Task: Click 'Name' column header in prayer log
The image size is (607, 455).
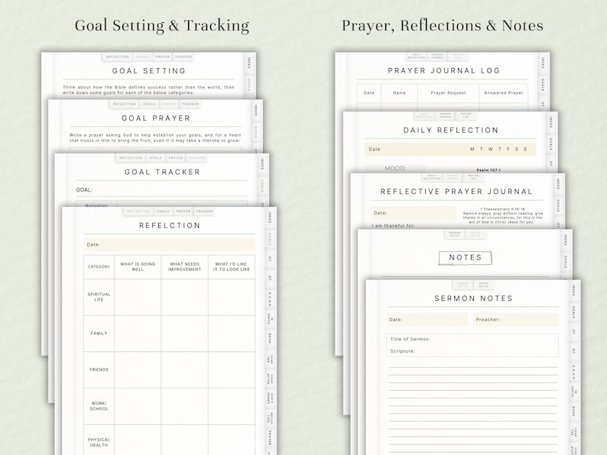Action: click(399, 93)
